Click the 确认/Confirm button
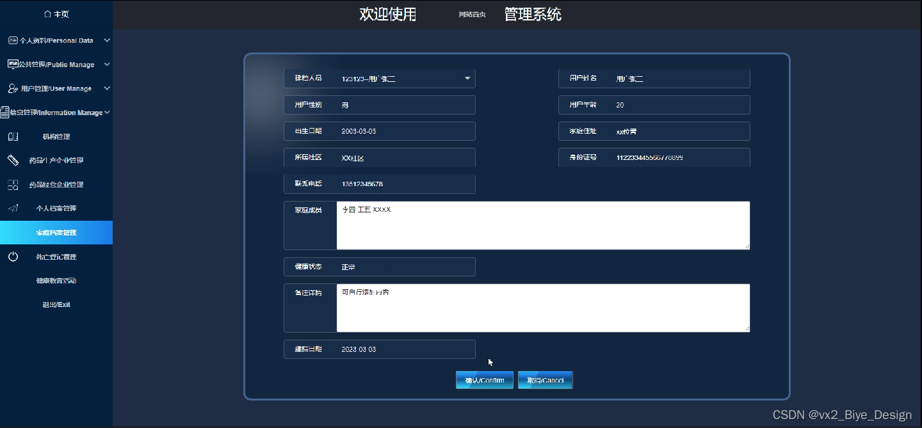This screenshot has height=428, width=922. (485, 380)
